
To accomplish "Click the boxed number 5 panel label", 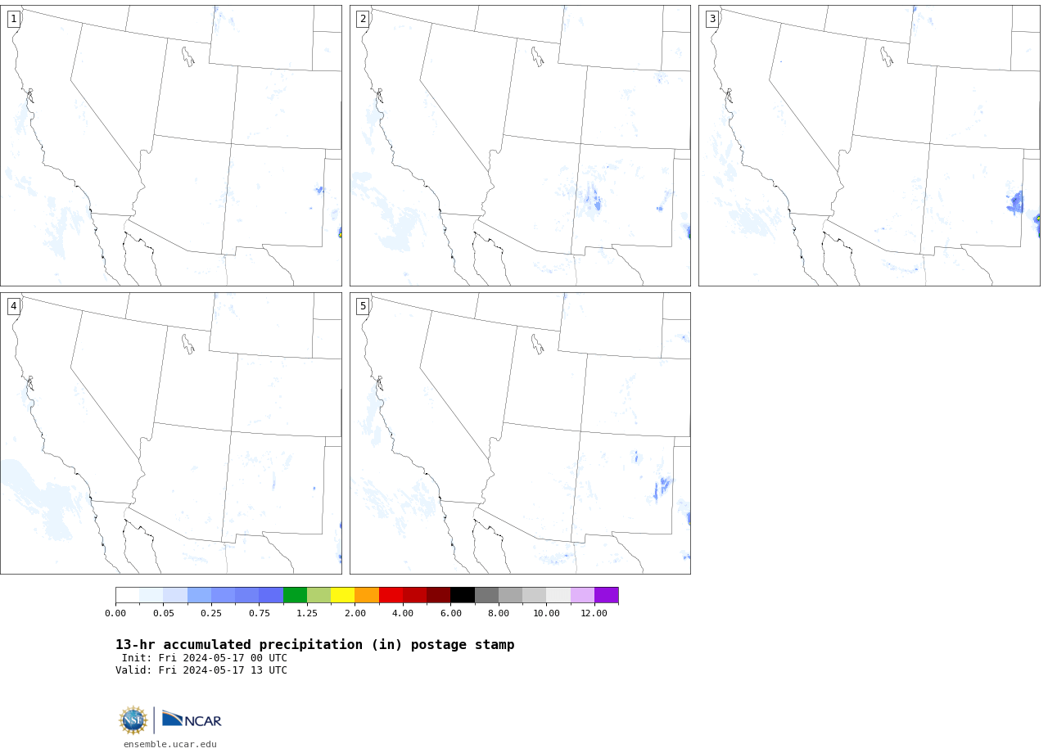I will (x=363, y=306).
